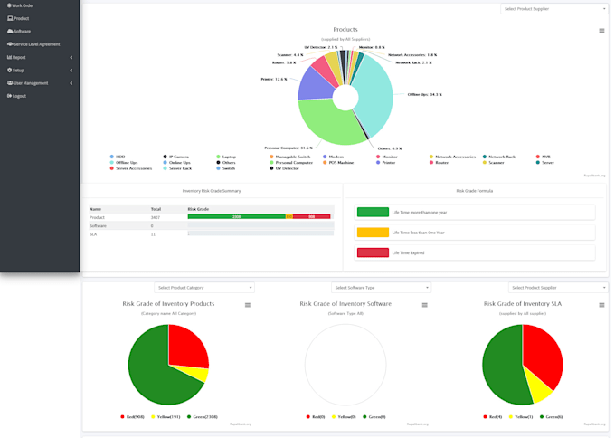The height and width of the screenshot is (438, 615).
Task: Open the Products chart hamburger menu
Action: [601, 31]
